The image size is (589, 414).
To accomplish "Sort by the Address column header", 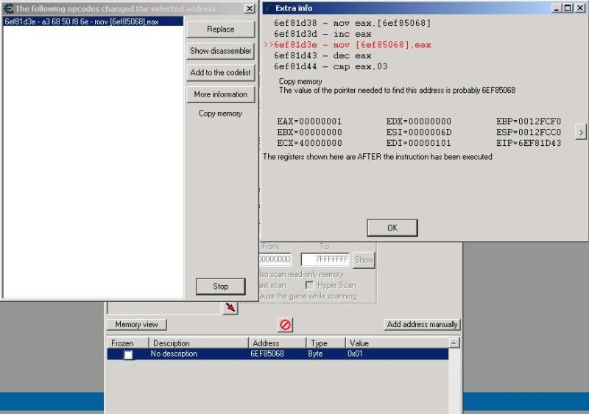I will click(277, 343).
